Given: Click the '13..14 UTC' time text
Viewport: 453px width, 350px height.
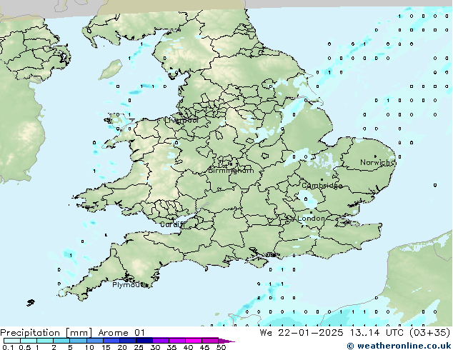Looking at the screenshot, I should pyautogui.click(x=377, y=333).
